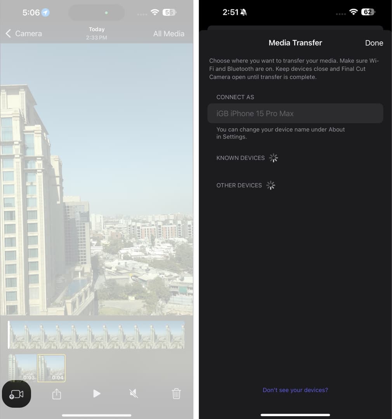Image resolution: width=392 pixels, height=419 pixels.
Task: Tap the CONNECT AS label
Action: click(235, 97)
